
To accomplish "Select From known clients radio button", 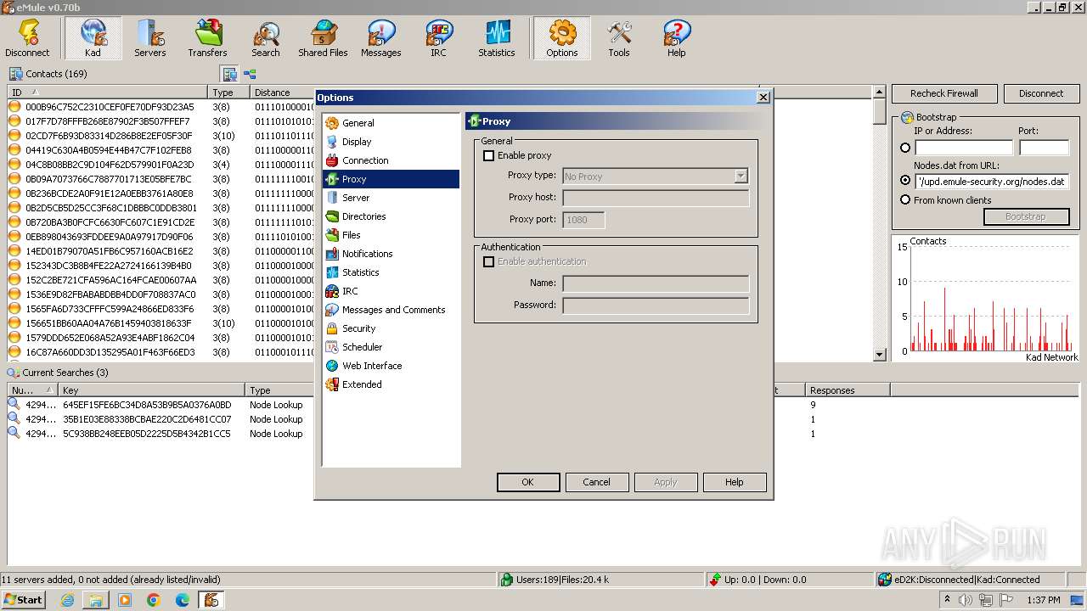I will pyautogui.click(x=905, y=200).
